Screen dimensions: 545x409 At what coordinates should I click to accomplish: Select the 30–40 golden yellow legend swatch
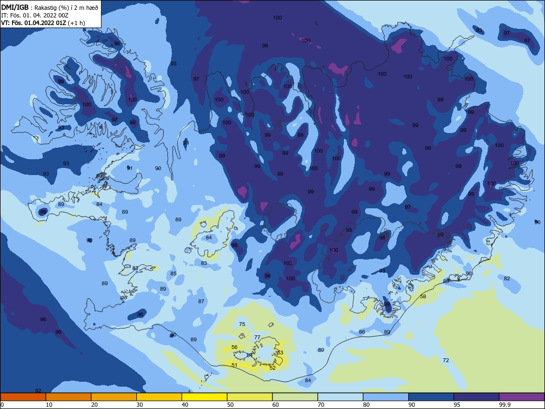coord(159,397)
